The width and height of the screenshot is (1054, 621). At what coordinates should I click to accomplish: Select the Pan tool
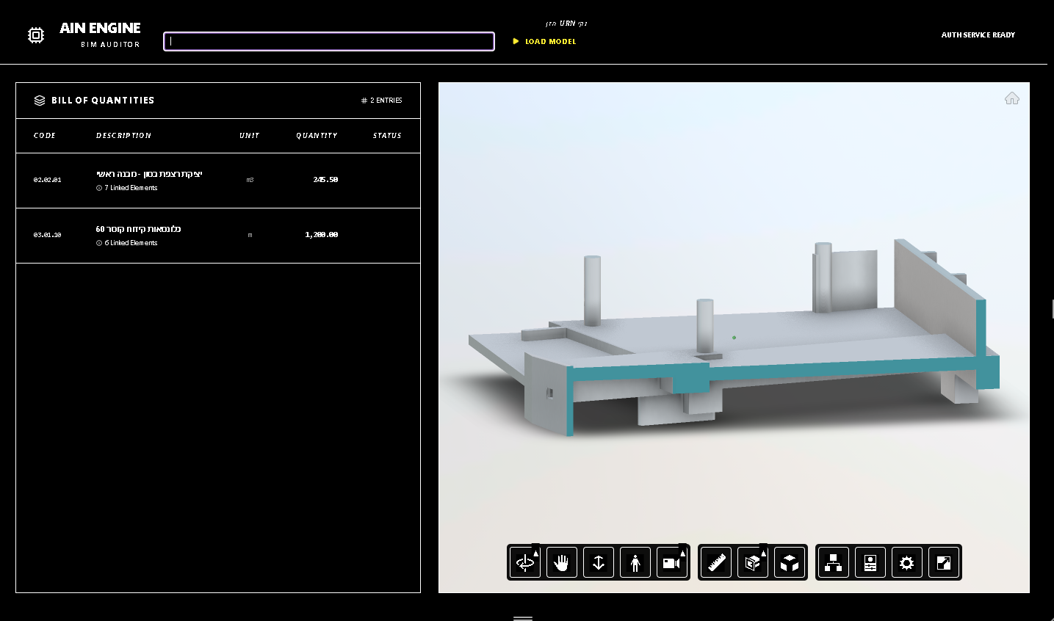point(562,562)
